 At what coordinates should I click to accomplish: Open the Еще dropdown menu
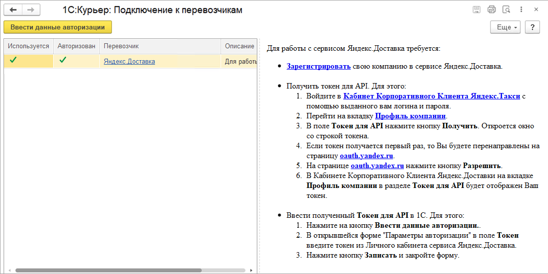pos(506,27)
